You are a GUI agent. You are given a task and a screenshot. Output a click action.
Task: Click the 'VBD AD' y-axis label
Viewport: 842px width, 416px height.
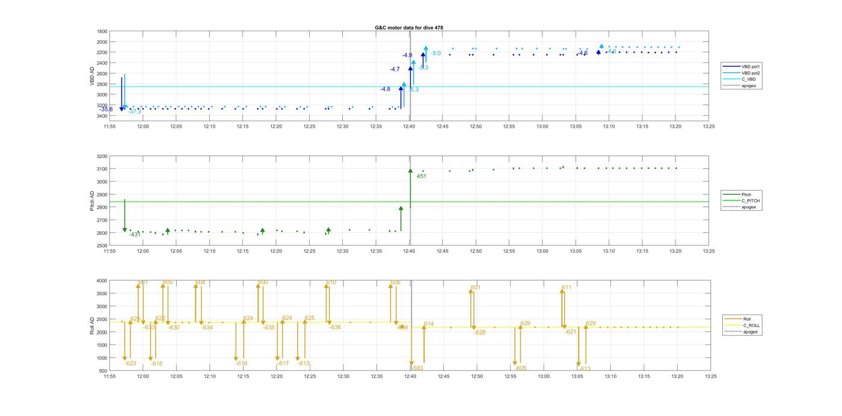(92, 76)
